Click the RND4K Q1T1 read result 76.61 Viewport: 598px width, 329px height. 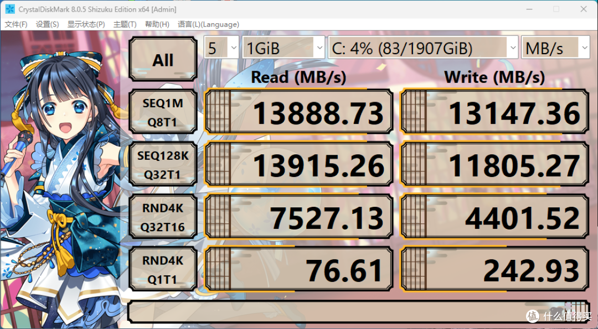(298, 270)
